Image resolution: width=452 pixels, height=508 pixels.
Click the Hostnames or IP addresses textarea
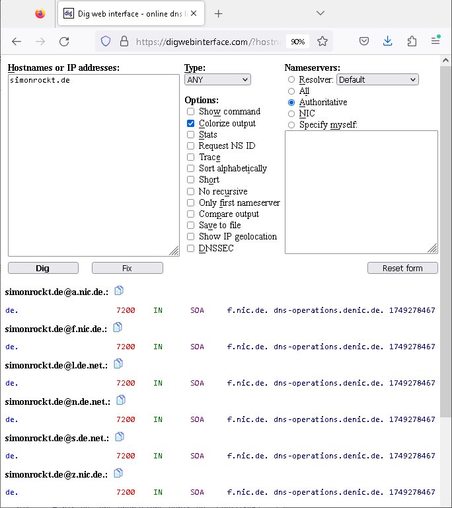(93, 165)
